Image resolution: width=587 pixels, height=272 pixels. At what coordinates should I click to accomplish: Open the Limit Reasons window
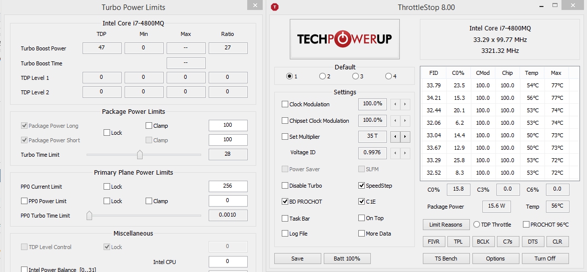[445, 225]
